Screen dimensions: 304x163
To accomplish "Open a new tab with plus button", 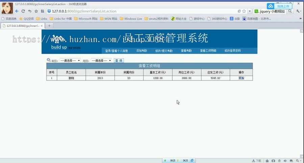I will (49, 26).
